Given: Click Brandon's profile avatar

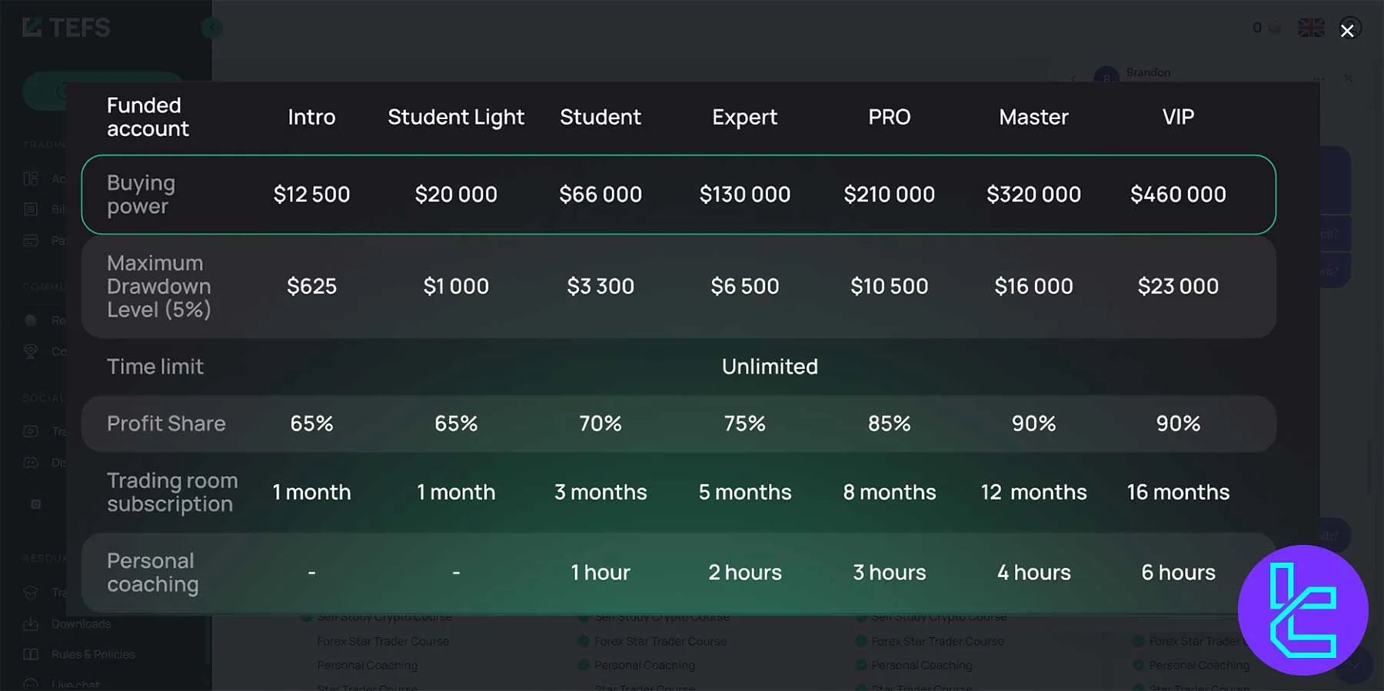Looking at the screenshot, I should click(1107, 77).
